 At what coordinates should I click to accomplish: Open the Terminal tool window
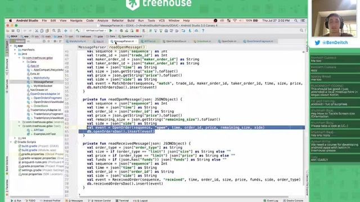(122, 200)
